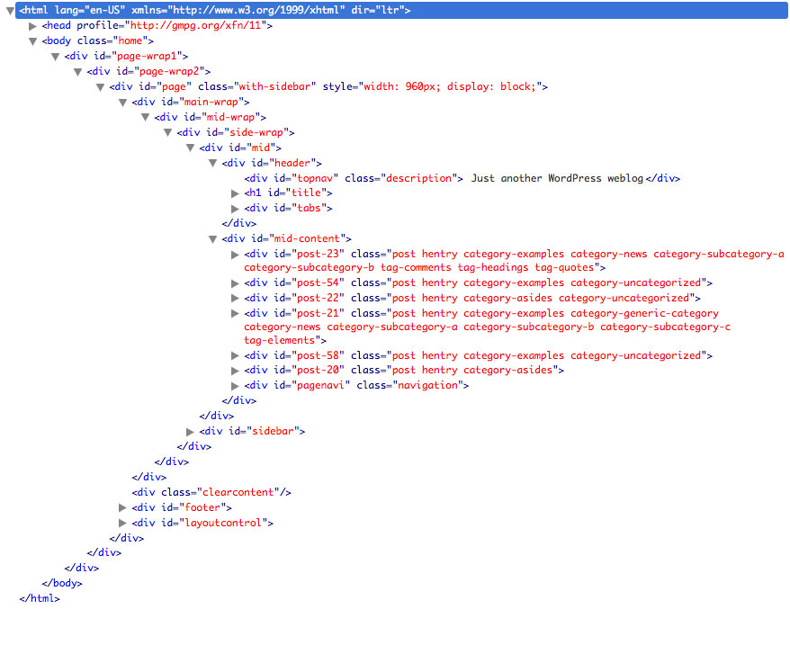Expand the tabs div node

[235, 208]
